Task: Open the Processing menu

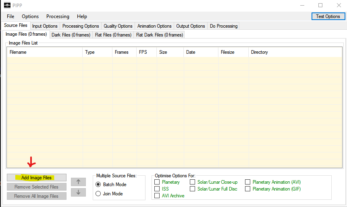Action: point(58,16)
